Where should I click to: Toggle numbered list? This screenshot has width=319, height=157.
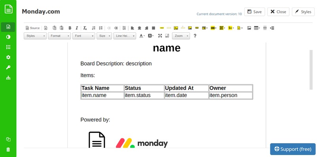(93, 28)
